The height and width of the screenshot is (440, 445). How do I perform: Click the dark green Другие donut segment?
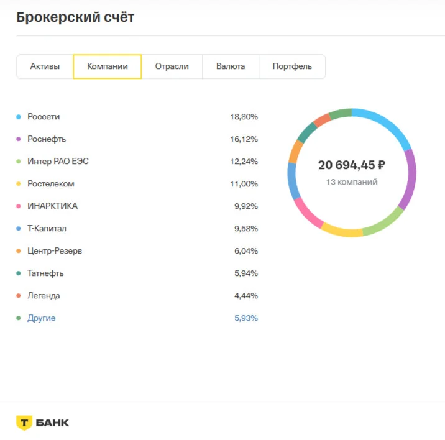tap(341, 113)
